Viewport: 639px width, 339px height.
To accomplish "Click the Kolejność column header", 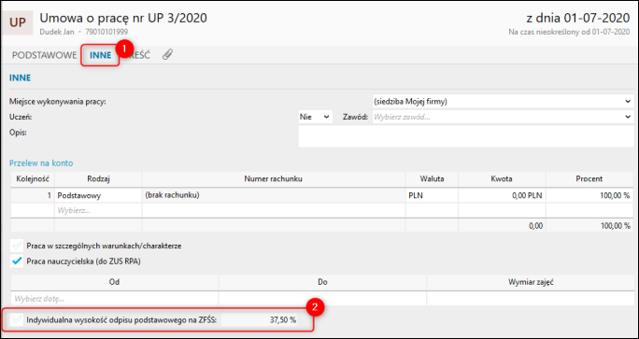I will click(33, 178).
